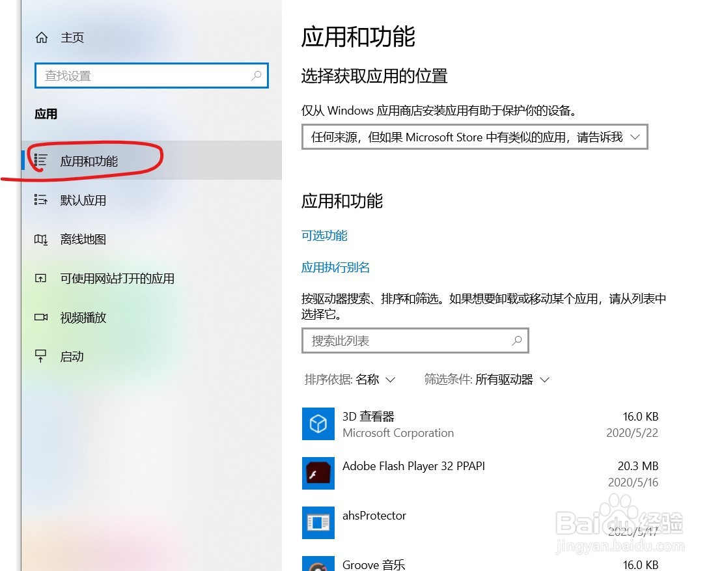Select the Adobe Flash Player 32 PPAPI entry

(480, 473)
